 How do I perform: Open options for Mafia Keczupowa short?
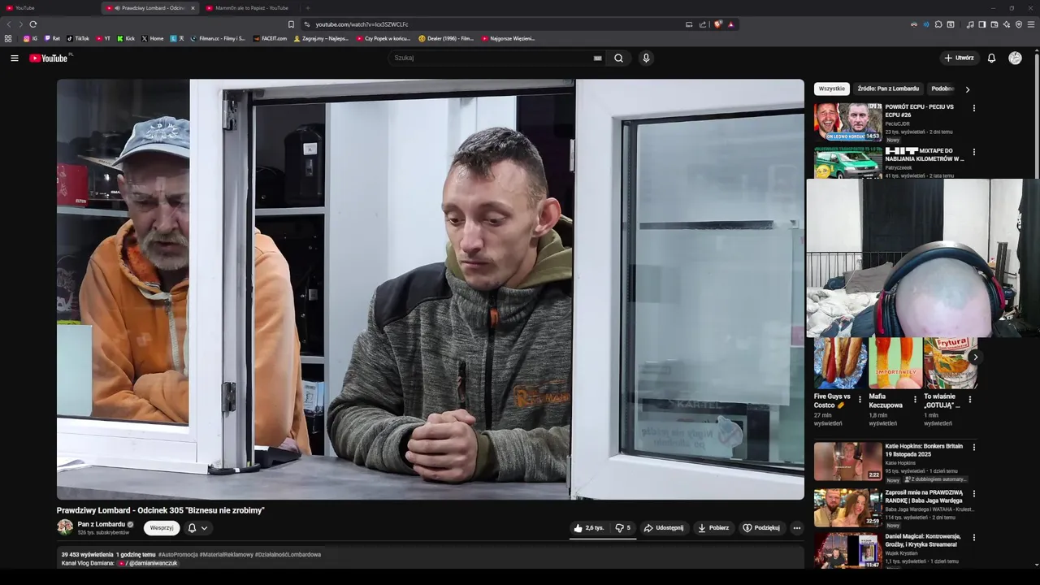(915, 400)
